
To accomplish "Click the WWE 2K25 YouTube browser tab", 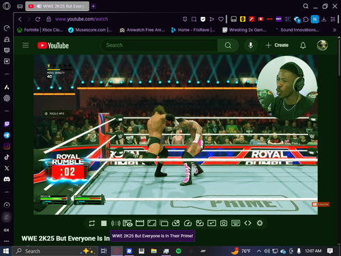I will click(x=57, y=6).
